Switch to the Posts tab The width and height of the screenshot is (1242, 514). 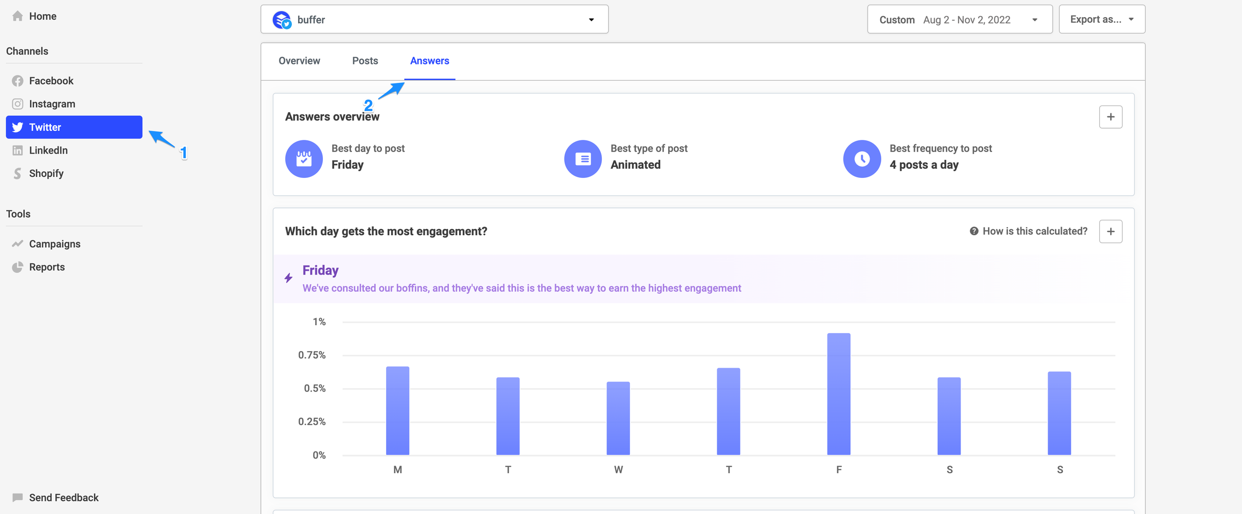pyautogui.click(x=365, y=61)
